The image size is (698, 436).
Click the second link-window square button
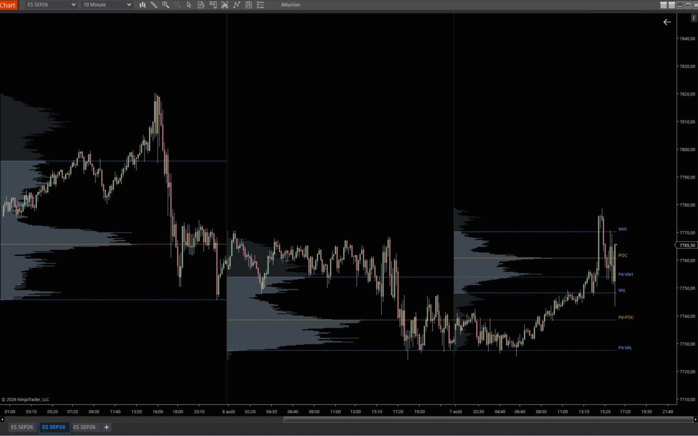click(x=672, y=5)
